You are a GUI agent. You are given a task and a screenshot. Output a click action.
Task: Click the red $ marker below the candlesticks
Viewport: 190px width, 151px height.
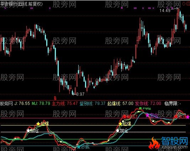tap(55, 98)
